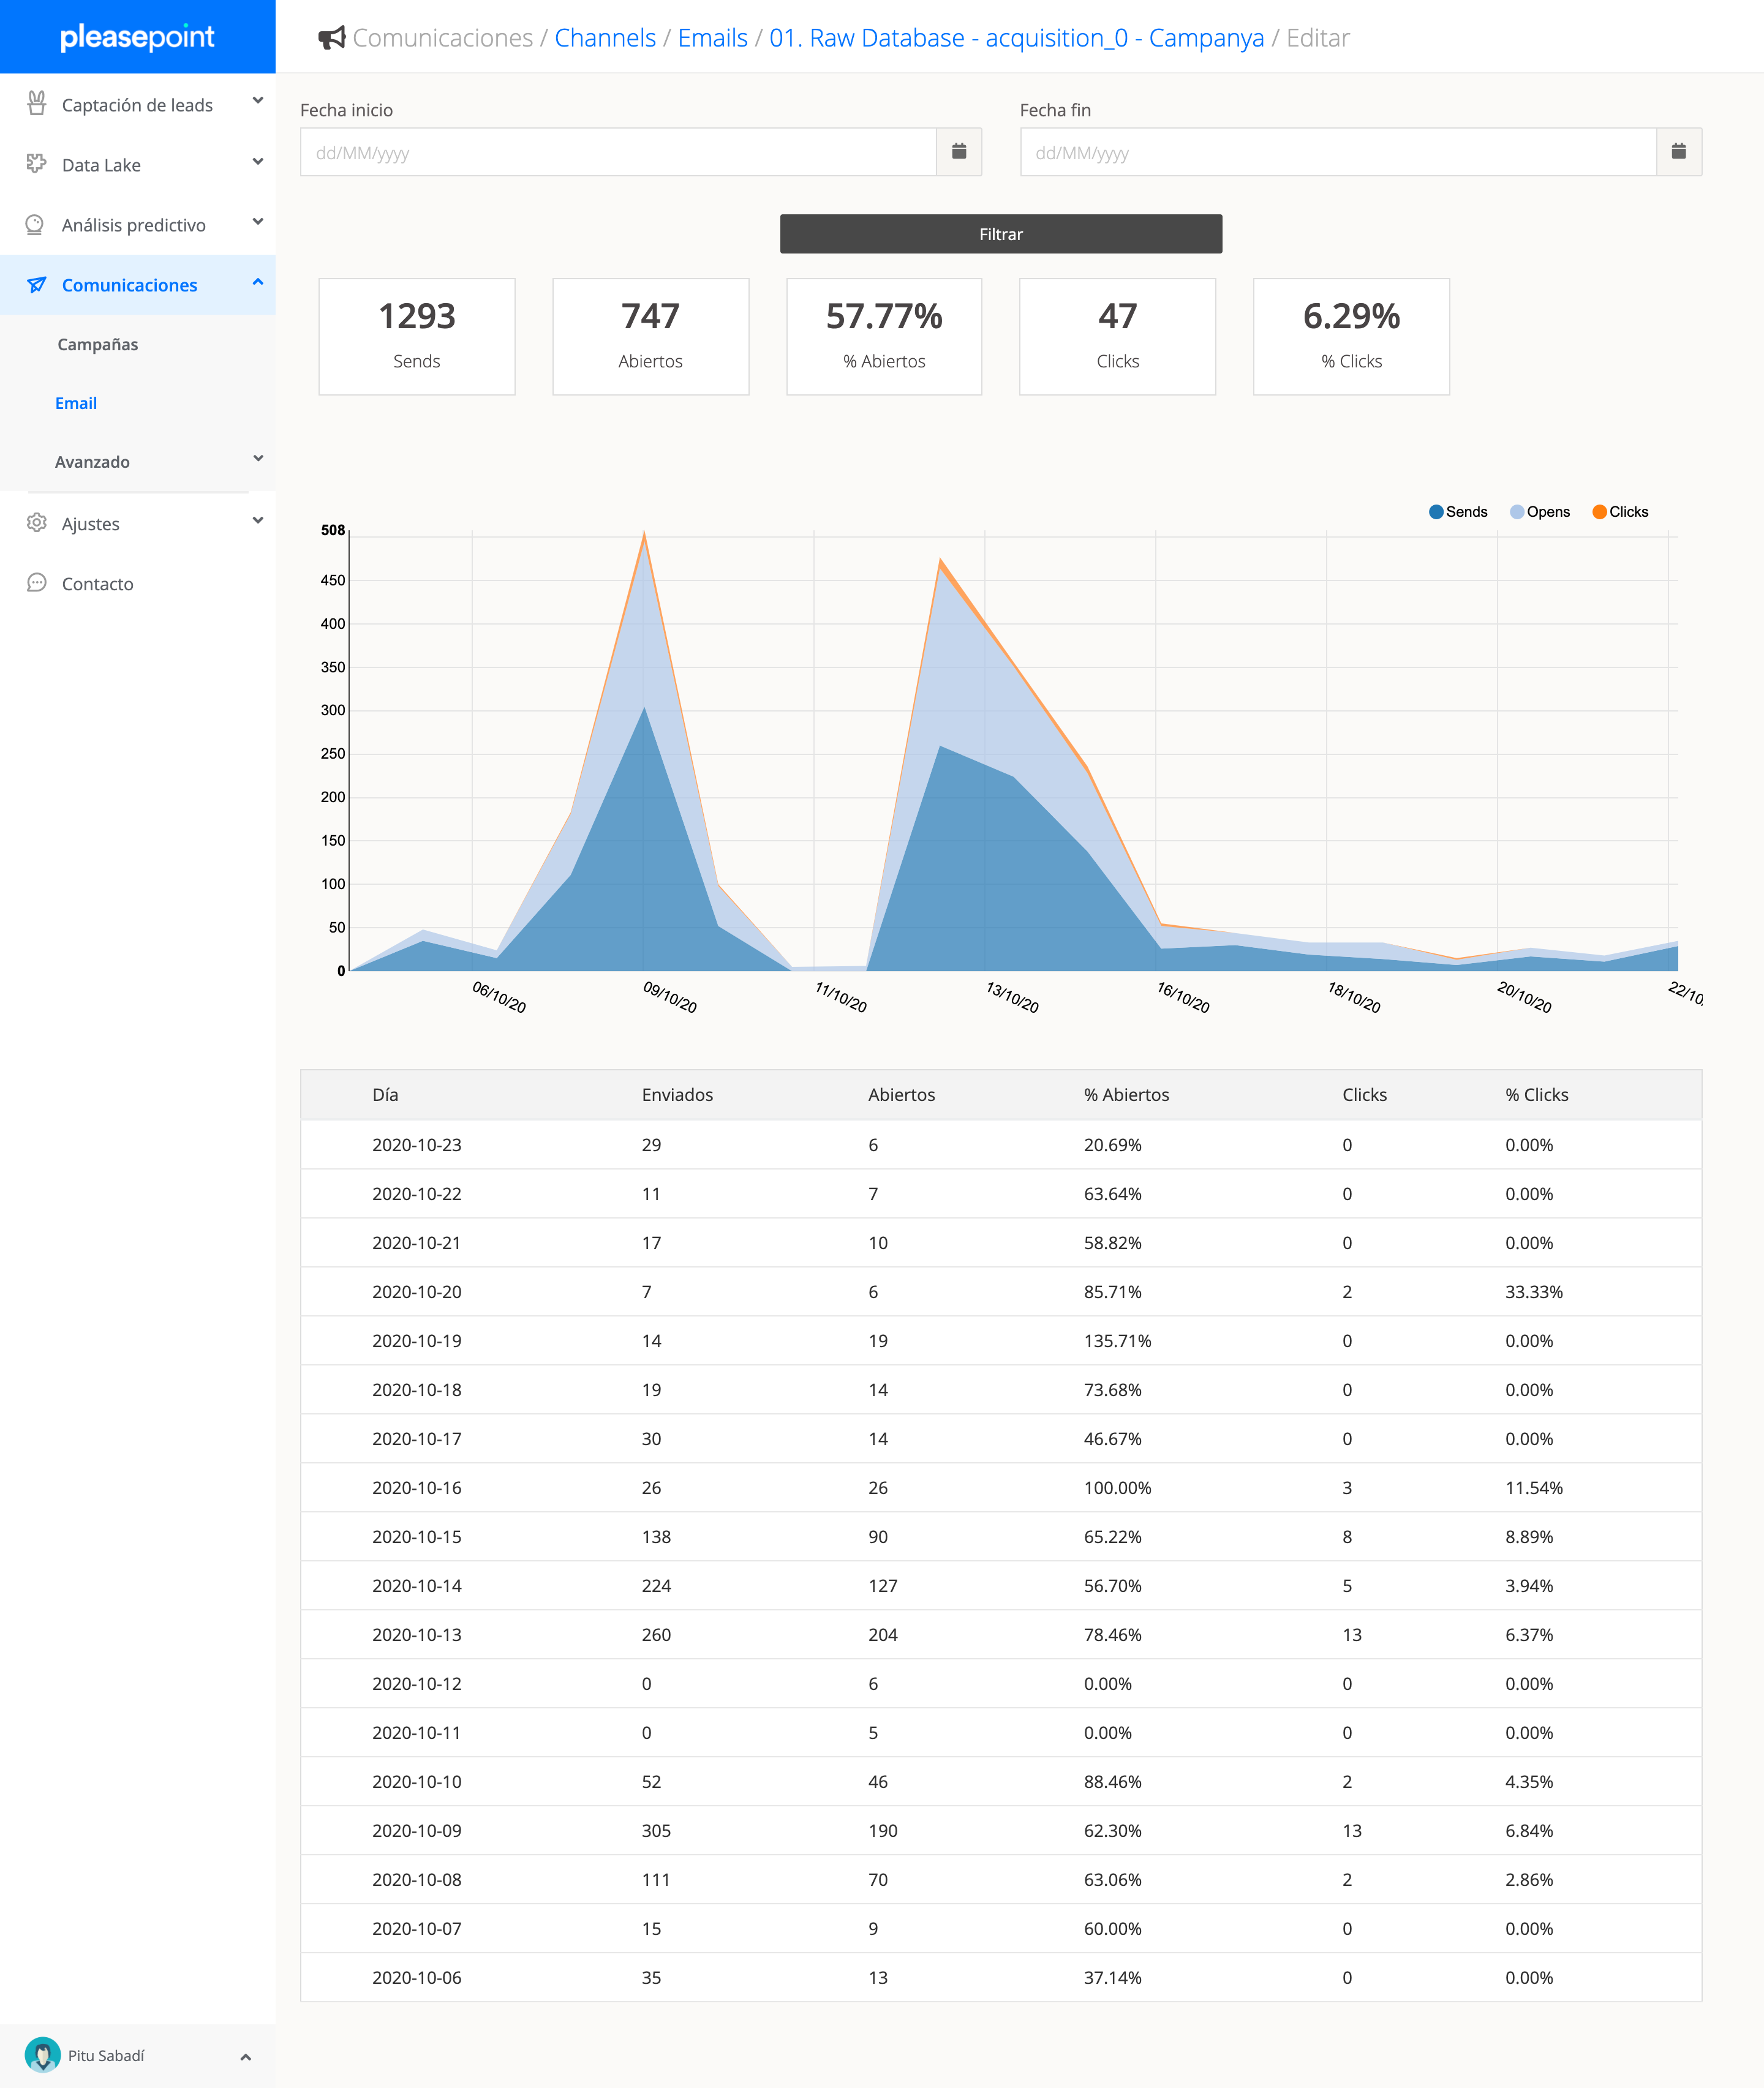Click the Captación de leads cactus icon

click(37, 104)
